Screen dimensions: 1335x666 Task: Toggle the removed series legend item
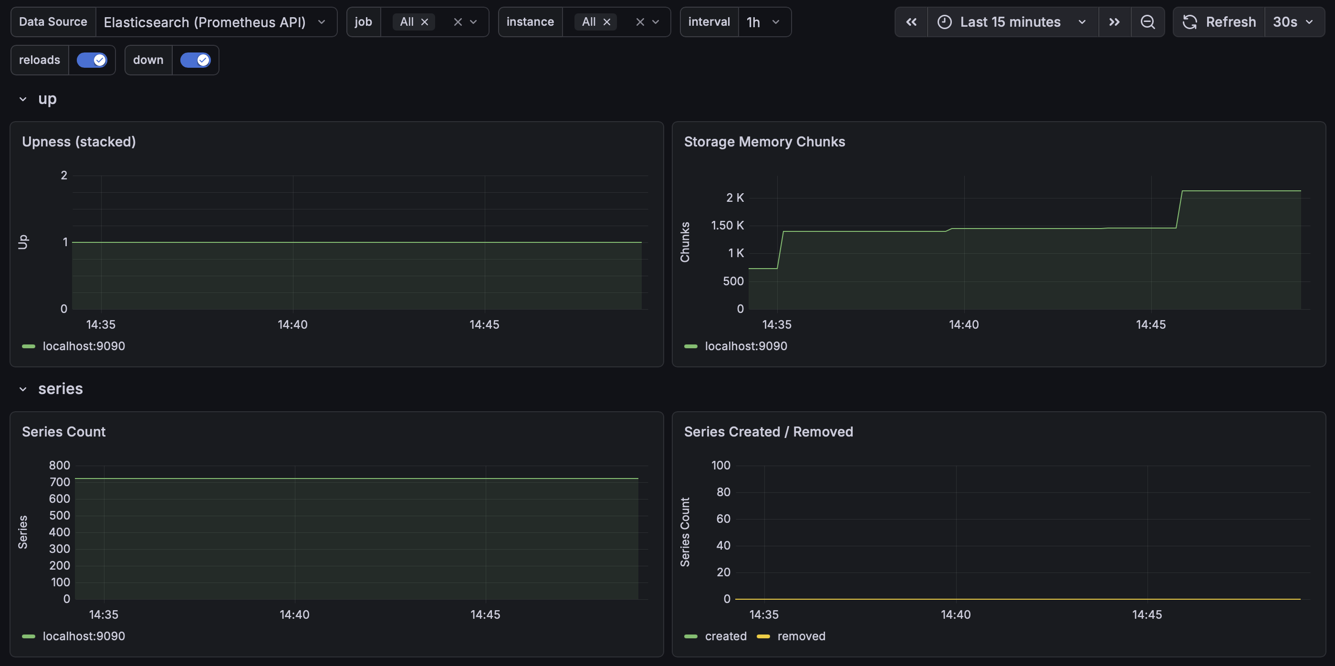pyautogui.click(x=801, y=636)
